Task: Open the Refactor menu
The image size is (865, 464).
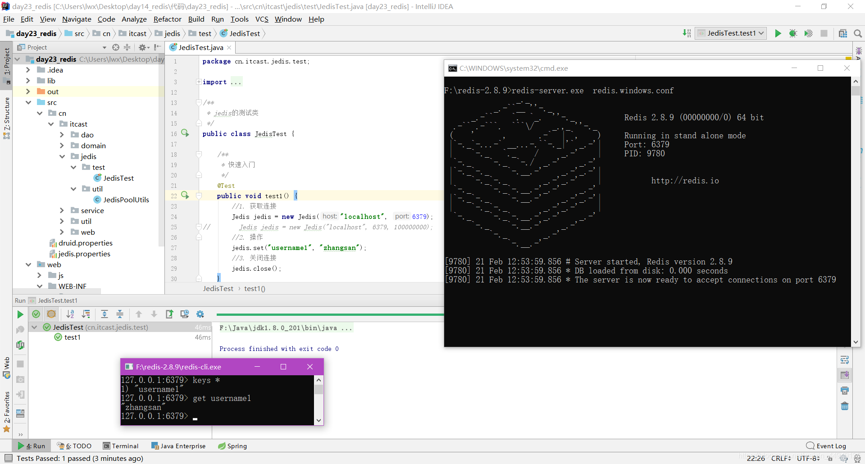Action: (167, 19)
